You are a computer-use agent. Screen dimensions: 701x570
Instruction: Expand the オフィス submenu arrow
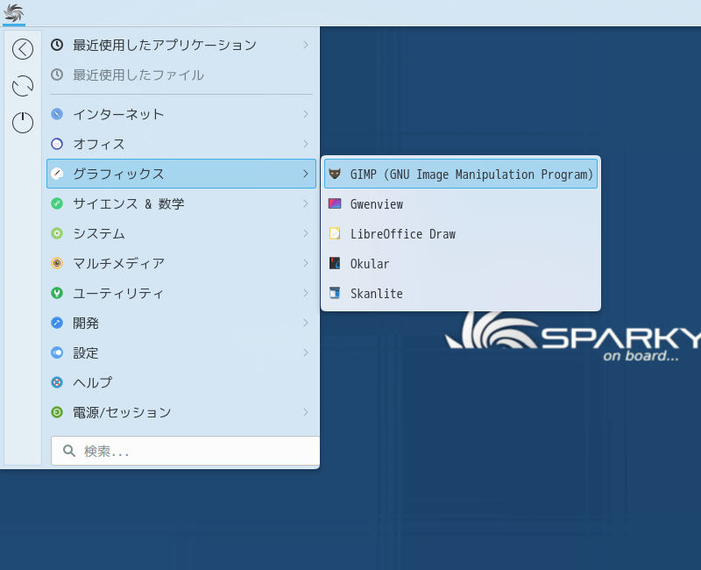coord(306,144)
